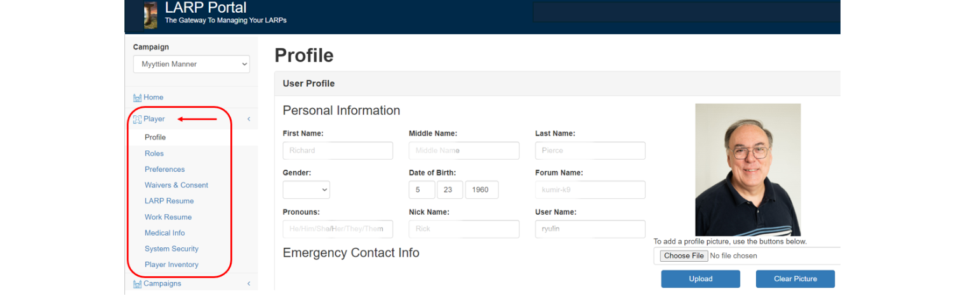This screenshot has width=977, height=308.
Task: Expand the Campaigns section chevron
Action: [249, 284]
